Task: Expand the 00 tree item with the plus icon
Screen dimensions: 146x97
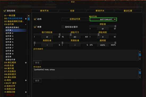Action: pos(26,19)
